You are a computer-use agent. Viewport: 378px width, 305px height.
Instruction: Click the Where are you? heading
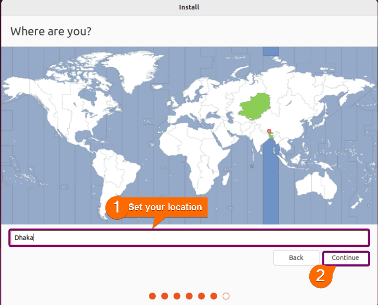pos(51,32)
